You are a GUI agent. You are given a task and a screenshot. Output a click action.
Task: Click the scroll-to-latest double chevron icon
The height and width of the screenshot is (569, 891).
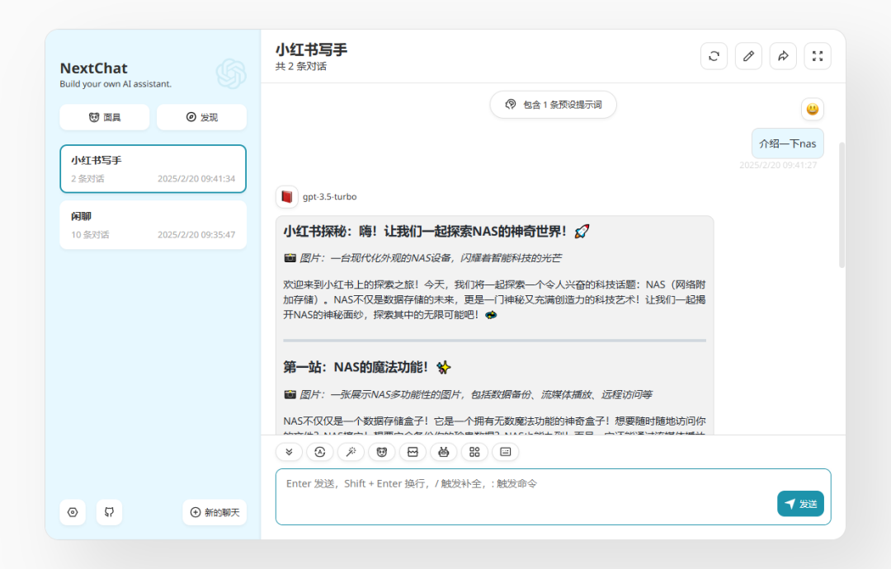click(289, 452)
